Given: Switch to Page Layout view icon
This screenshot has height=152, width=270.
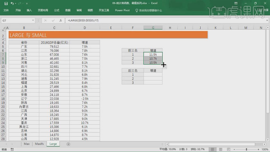Looking at the screenshot, I should pos(220,149).
